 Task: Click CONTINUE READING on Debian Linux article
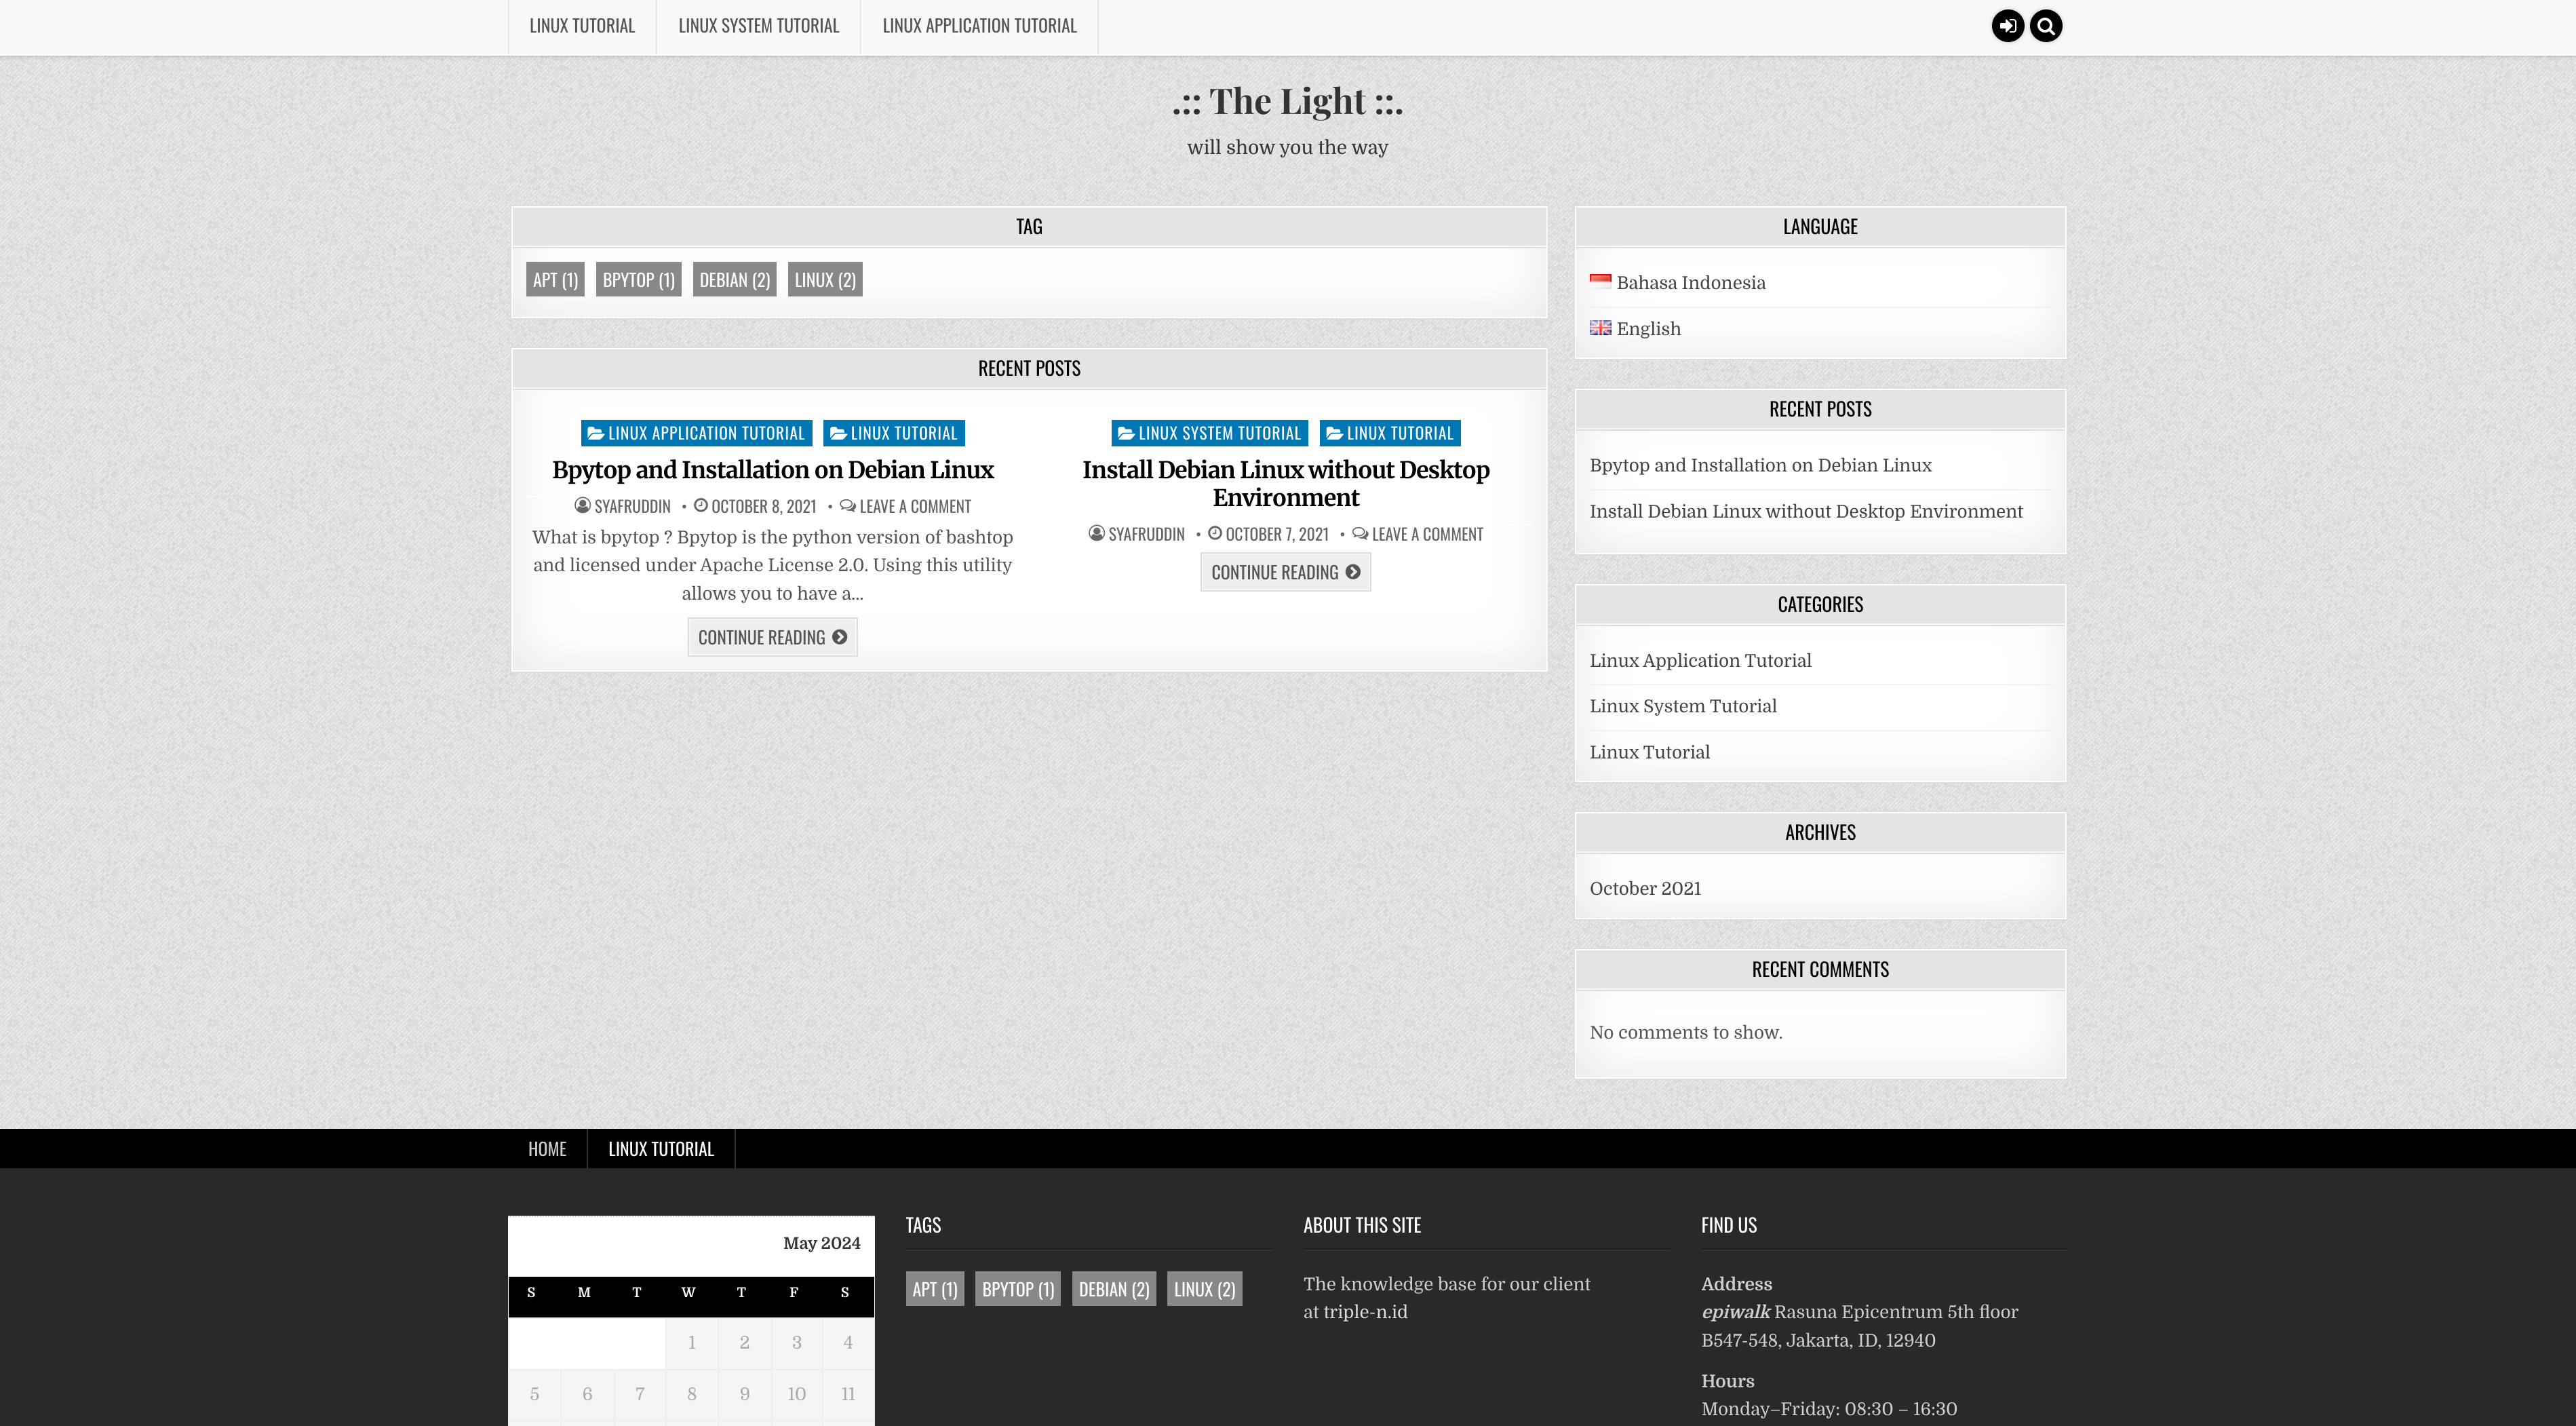1285,571
